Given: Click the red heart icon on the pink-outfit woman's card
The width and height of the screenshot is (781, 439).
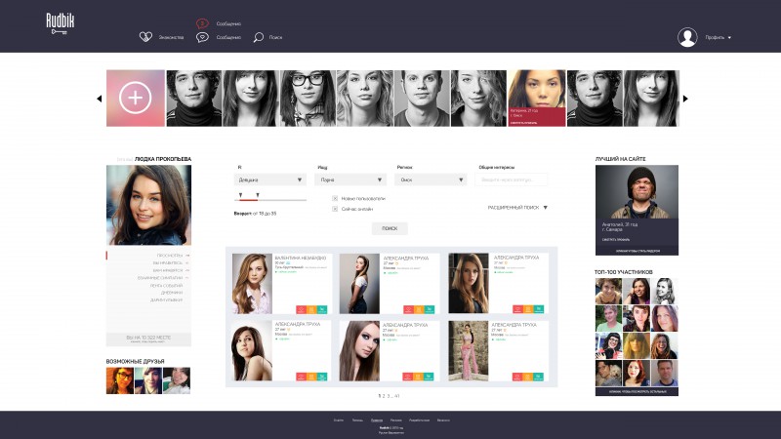Looking at the screenshot, I should pos(517,377).
